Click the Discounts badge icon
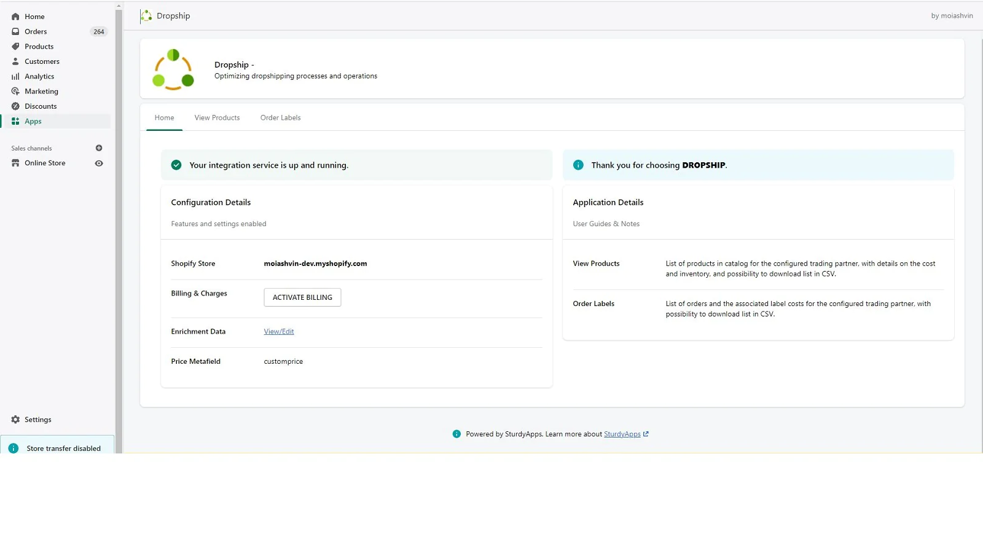Image resolution: width=983 pixels, height=553 pixels. 15,106
